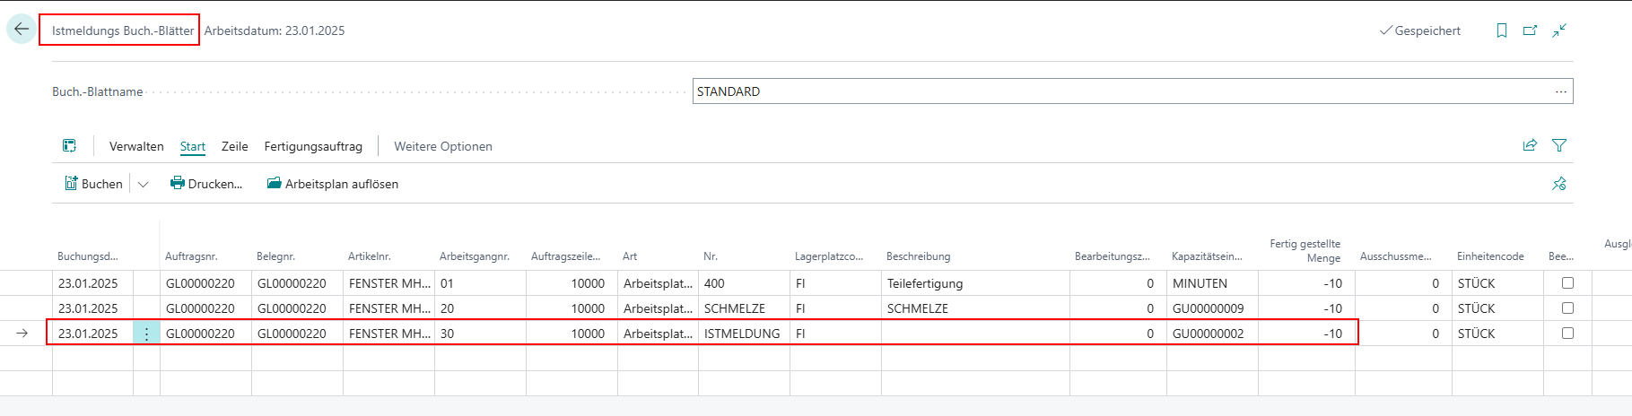This screenshot has height=416, width=1632.
Task: Click the Buch.-Blattname field showing STANDARD
Action: click(x=1121, y=91)
